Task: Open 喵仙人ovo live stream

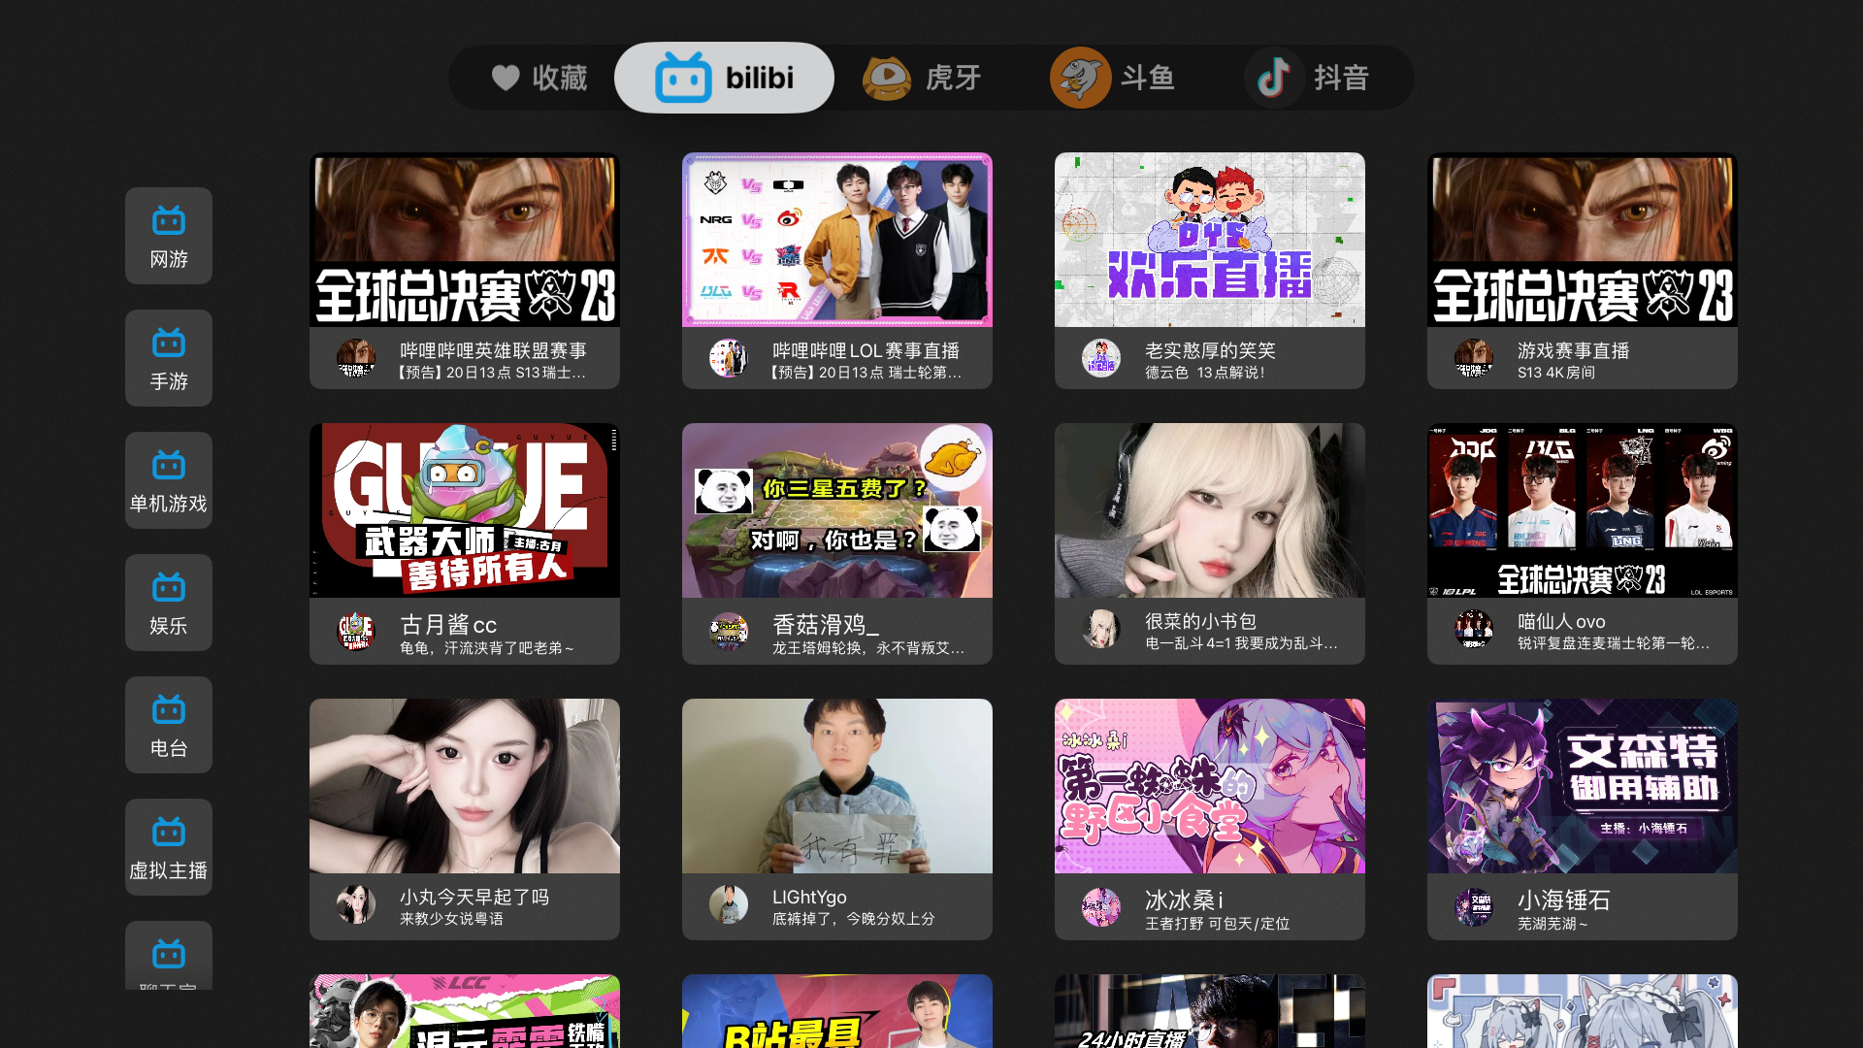Action: [1583, 543]
